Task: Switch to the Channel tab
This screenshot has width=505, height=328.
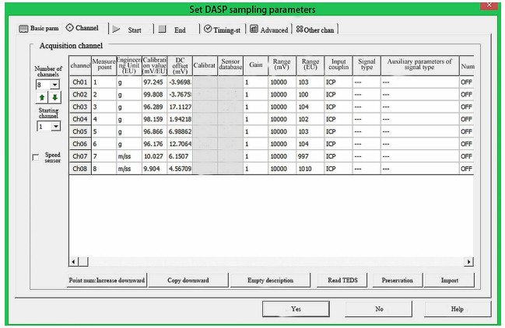Action: (x=82, y=28)
